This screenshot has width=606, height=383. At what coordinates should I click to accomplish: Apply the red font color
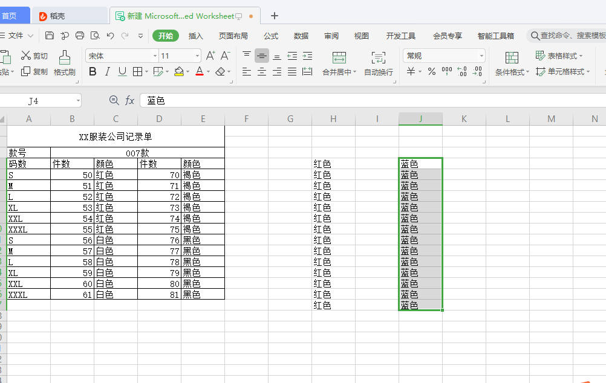[200, 71]
